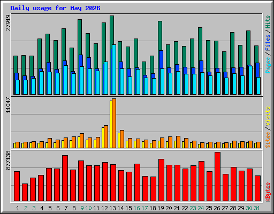
Task: Click the Visits legend label
Action: pos(268,116)
